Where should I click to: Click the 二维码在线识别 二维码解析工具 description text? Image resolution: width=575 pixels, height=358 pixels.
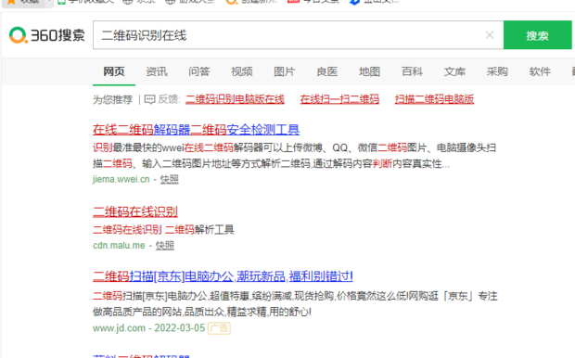pos(163,230)
